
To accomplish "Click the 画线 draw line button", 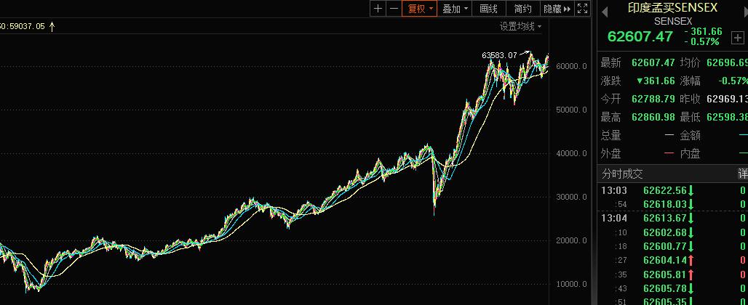I will point(489,9).
